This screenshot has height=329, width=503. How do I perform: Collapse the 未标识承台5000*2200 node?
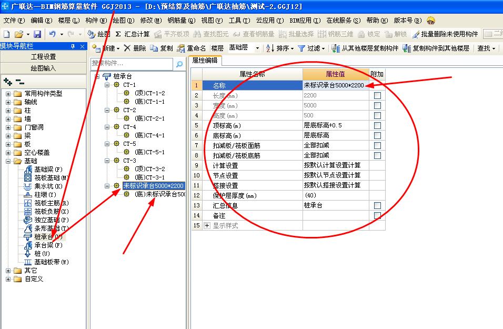click(107, 186)
